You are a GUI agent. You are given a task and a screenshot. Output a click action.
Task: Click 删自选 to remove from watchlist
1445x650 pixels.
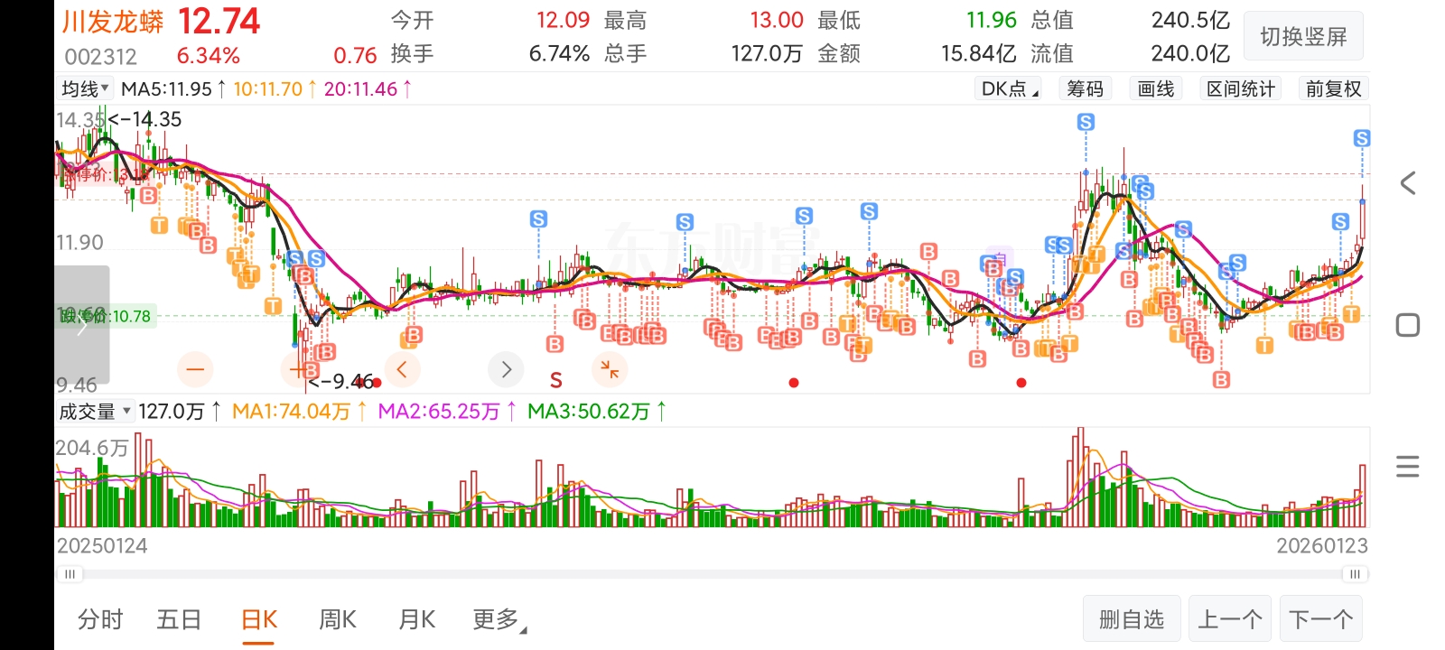tap(1132, 619)
